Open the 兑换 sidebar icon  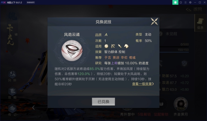[x=12, y=76]
